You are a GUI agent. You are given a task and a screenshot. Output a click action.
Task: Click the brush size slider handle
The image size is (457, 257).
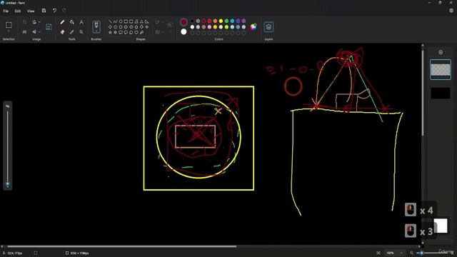(x=8, y=184)
